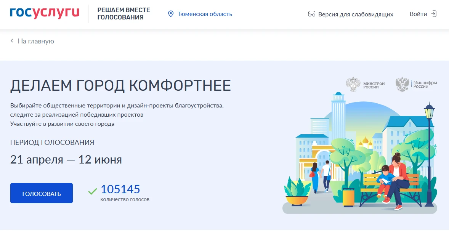Click the glasses accessibility icon

tap(311, 14)
